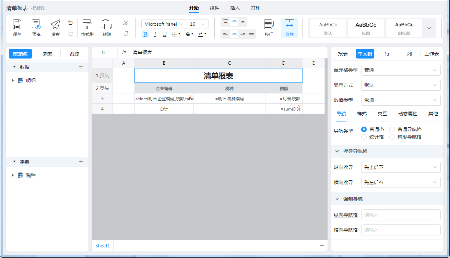Click the Merge cells (合并) icon
Viewport: 450px width, 258px height.
click(289, 25)
